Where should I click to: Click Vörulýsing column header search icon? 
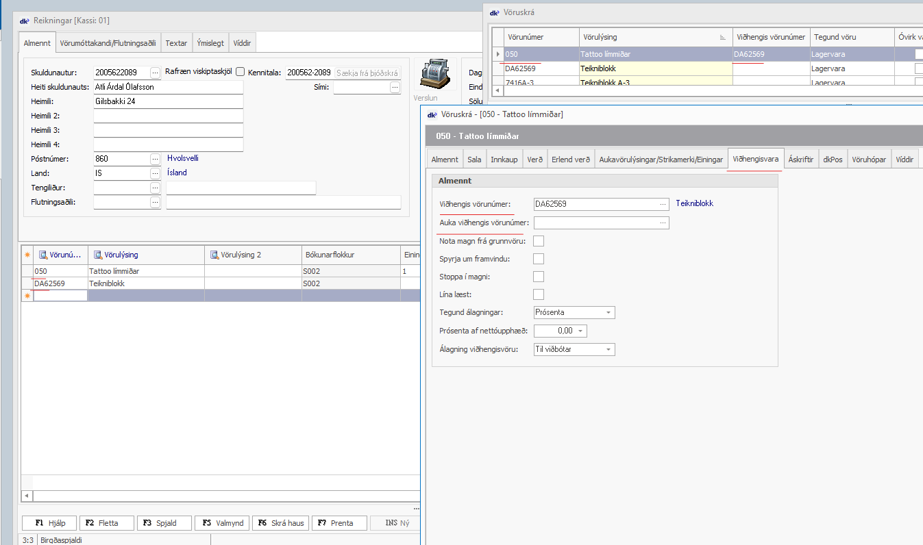97,255
